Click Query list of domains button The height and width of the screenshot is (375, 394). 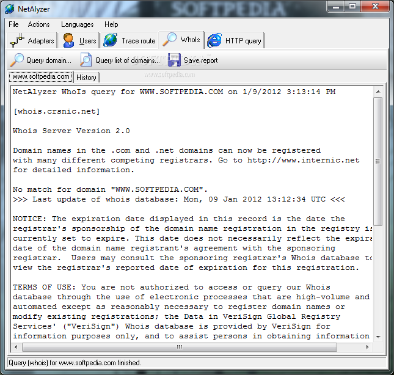point(120,60)
